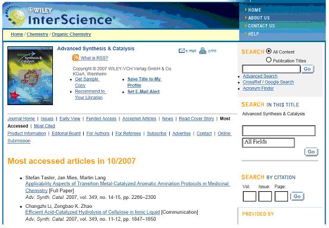Click the Go button under All Fields

click(x=311, y=151)
